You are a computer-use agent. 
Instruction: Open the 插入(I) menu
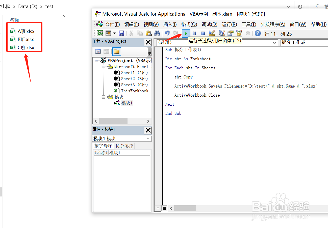tap(170, 24)
